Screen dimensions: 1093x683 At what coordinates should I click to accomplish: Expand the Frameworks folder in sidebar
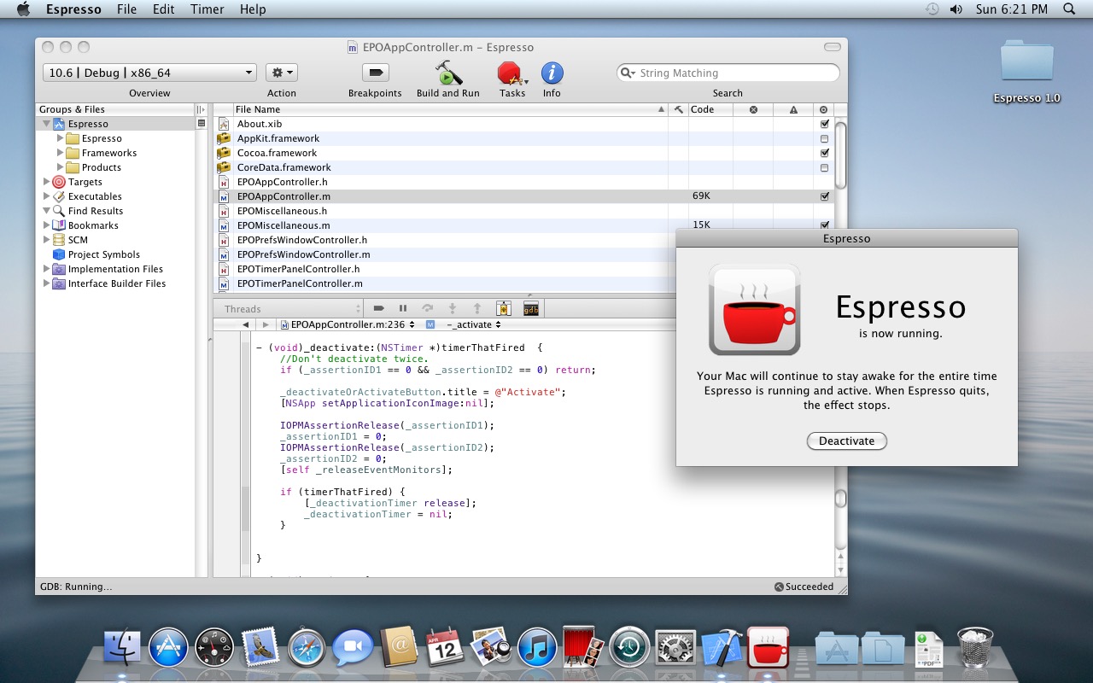coord(60,153)
